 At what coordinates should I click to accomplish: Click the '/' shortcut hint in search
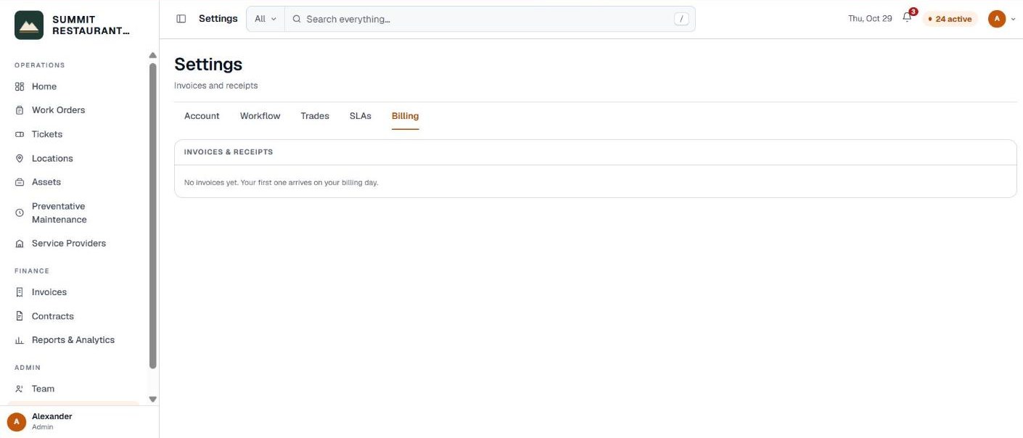coord(681,19)
